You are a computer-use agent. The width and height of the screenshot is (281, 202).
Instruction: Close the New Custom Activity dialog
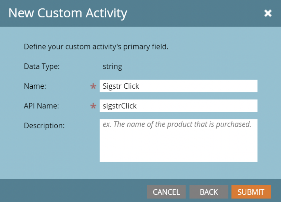click(268, 13)
